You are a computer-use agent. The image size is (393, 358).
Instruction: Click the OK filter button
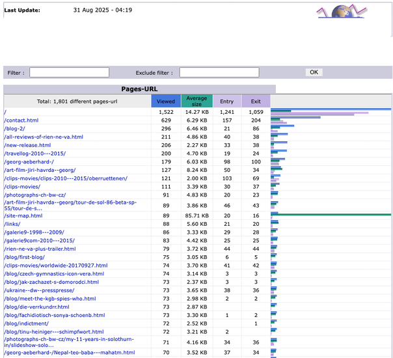pyautogui.click(x=314, y=72)
